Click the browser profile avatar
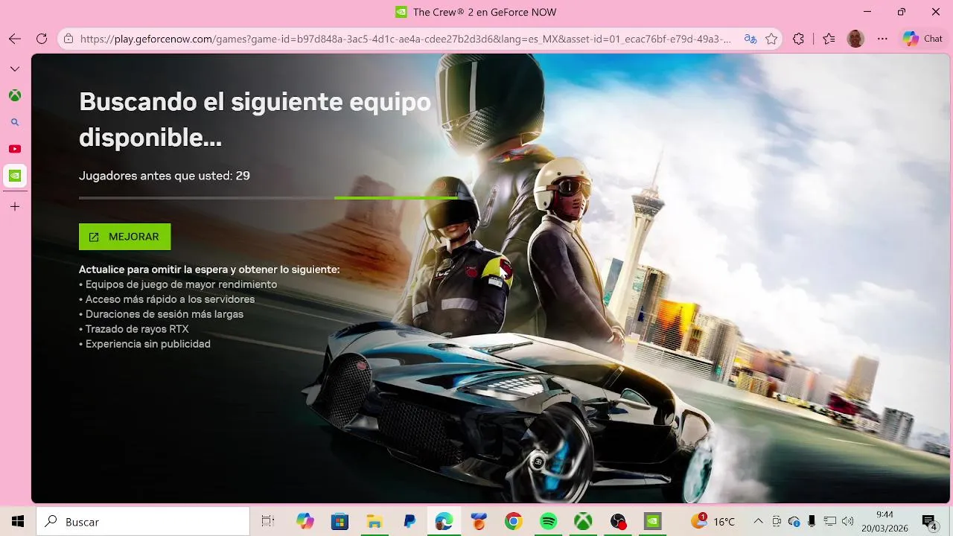The height and width of the screenshot is (536, 953). point(855,39)
